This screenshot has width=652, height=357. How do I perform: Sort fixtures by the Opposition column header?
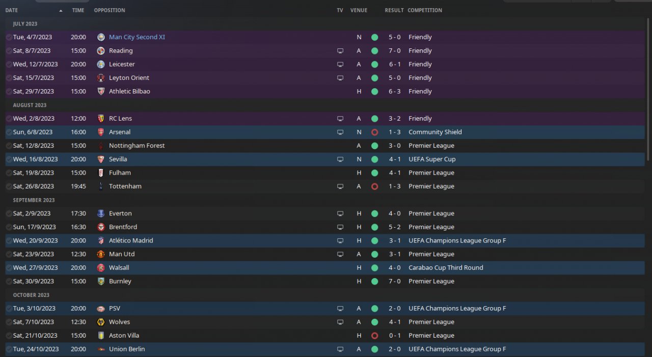(x=110, y=10)
